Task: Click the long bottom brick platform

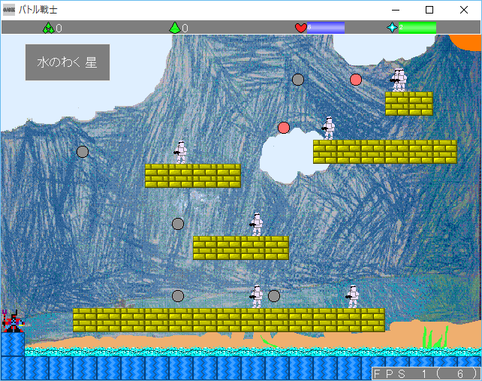Action: point(229,320)
